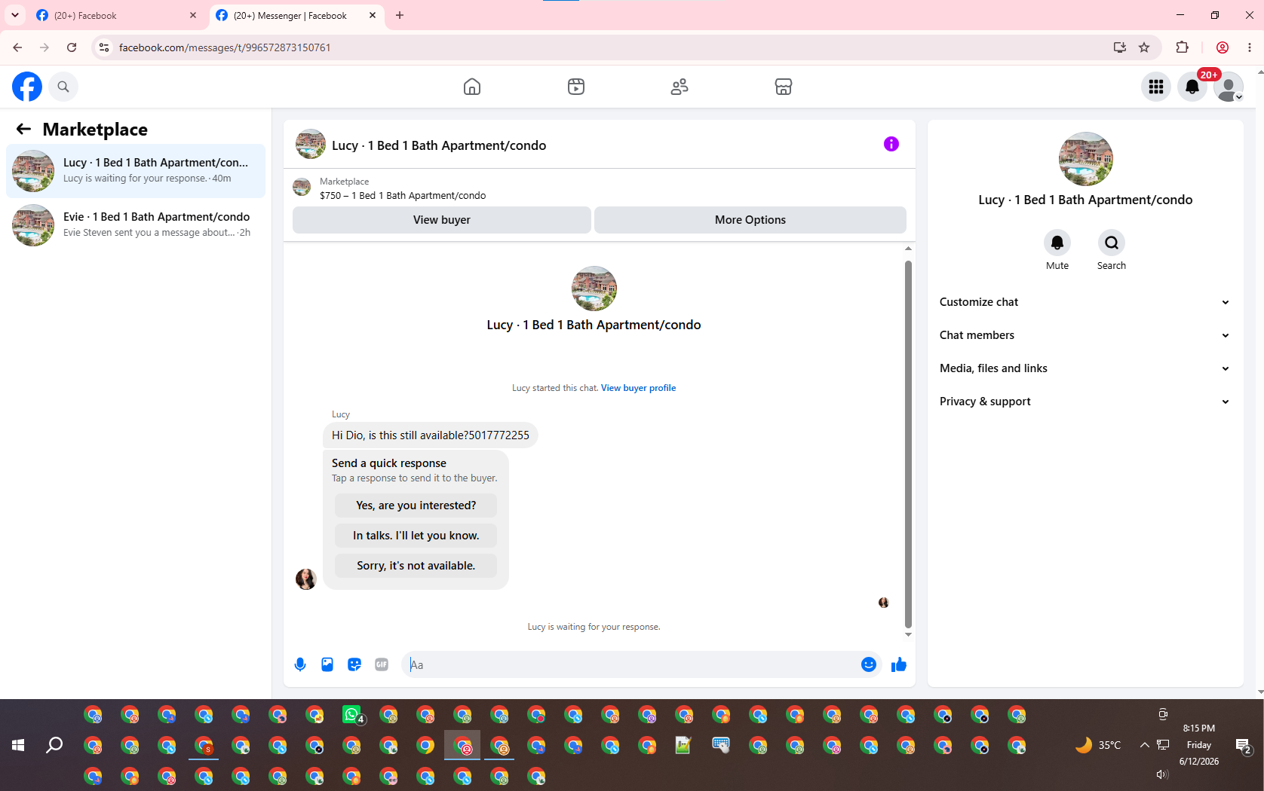
Task: Open the tab search dropdown
Action: point(15,15)
